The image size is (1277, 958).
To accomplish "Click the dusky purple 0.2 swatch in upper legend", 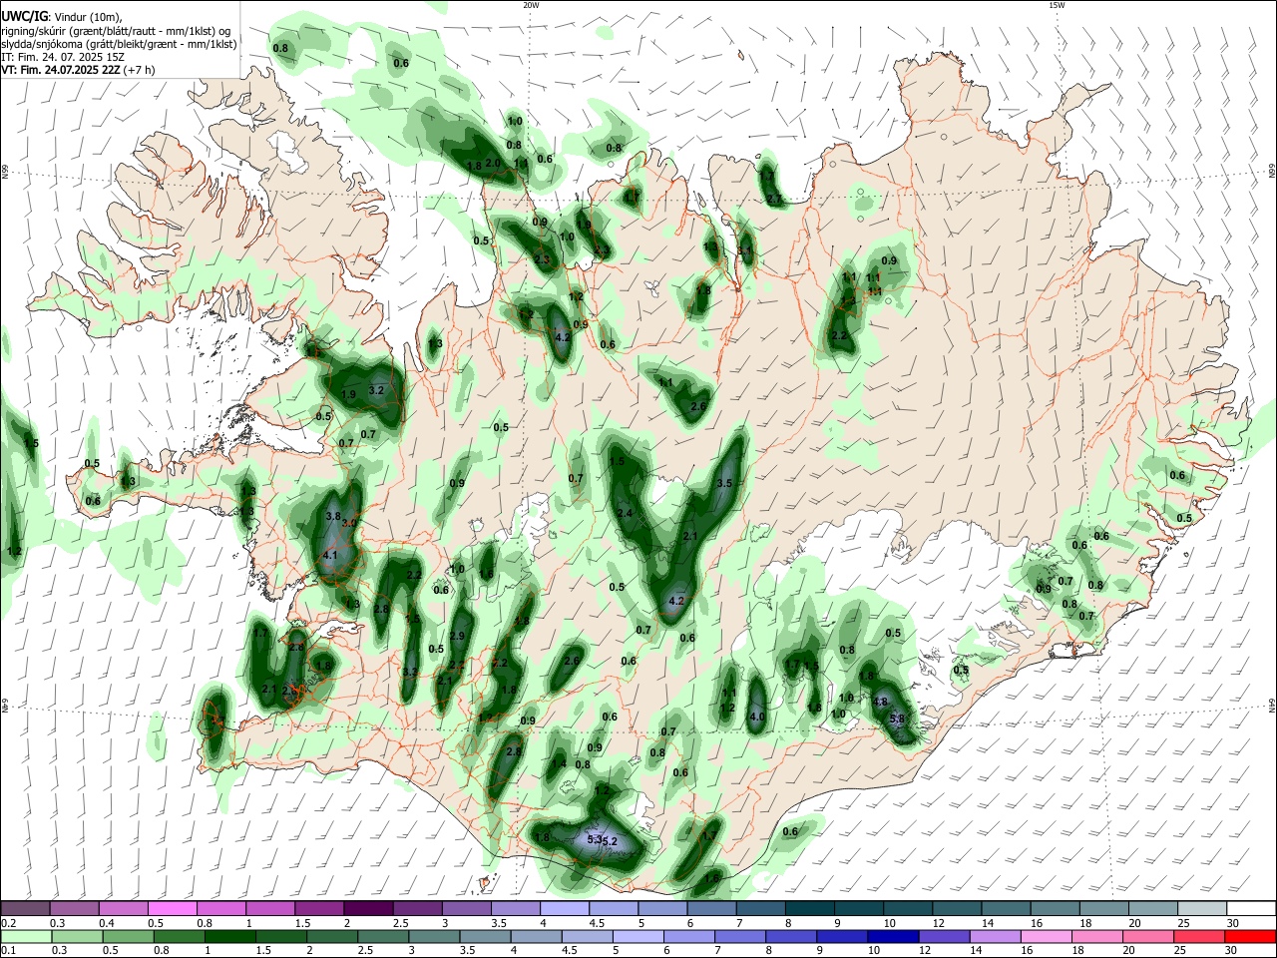I will click(25, 908).
